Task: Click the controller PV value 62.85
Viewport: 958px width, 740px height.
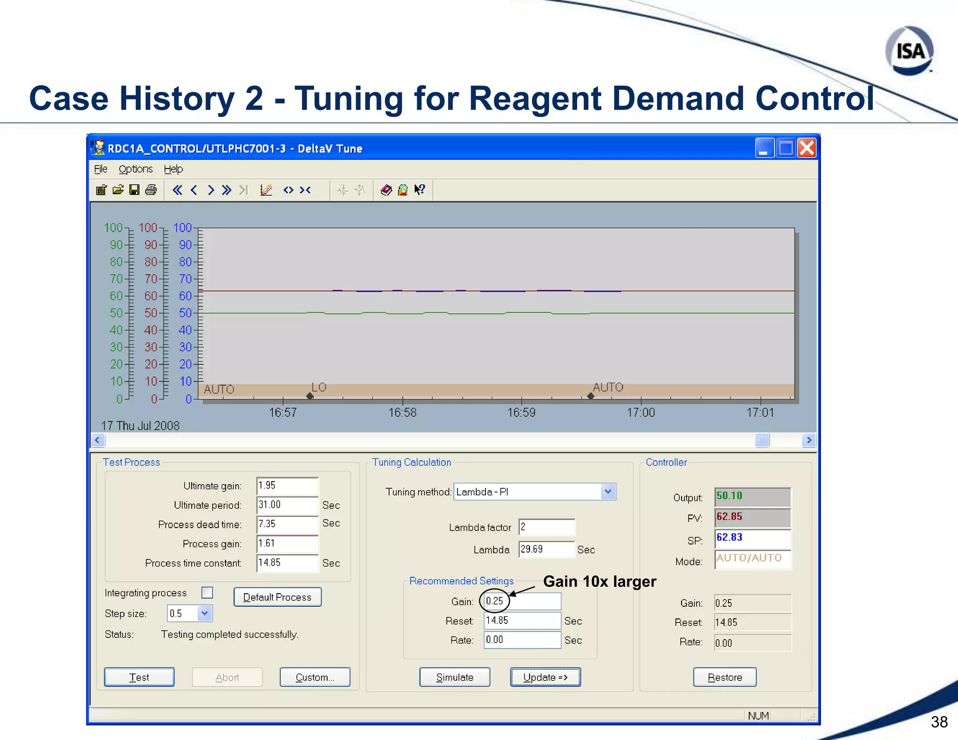Action: pyautogui.click(x=753, y=517)
